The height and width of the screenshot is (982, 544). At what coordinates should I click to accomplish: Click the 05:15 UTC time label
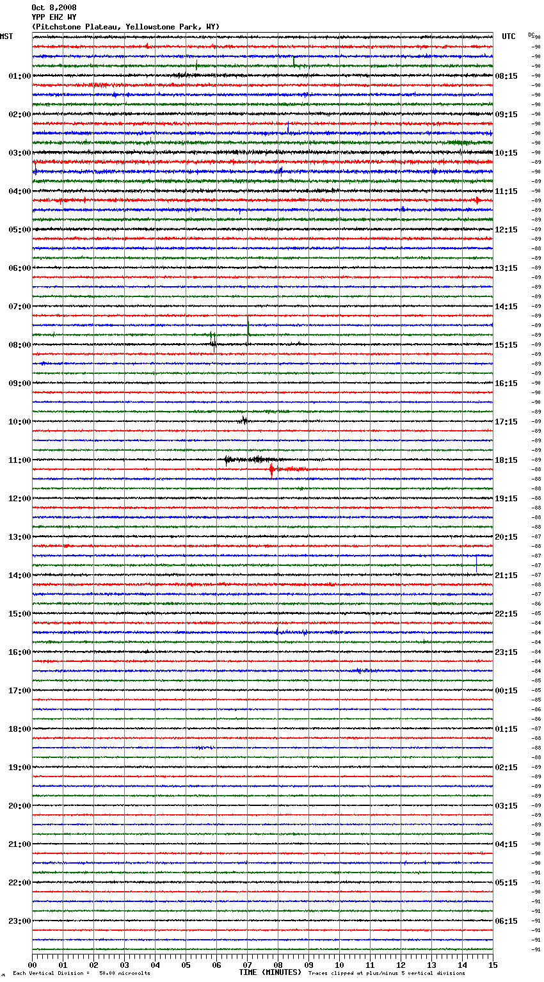tap(506, 883)
